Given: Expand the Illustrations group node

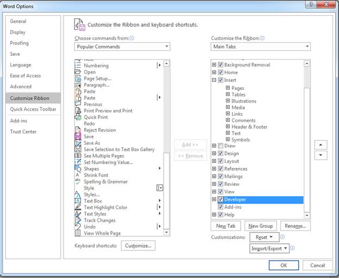Looking at the screenshot, I should tap(228, 101).
